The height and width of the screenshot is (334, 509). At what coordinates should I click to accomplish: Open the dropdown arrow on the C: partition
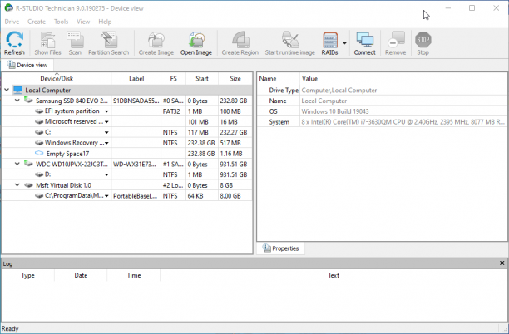pyautogui.click(x=106, y=132)
